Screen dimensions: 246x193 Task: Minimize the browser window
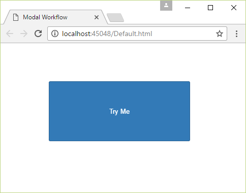(188, 8)
